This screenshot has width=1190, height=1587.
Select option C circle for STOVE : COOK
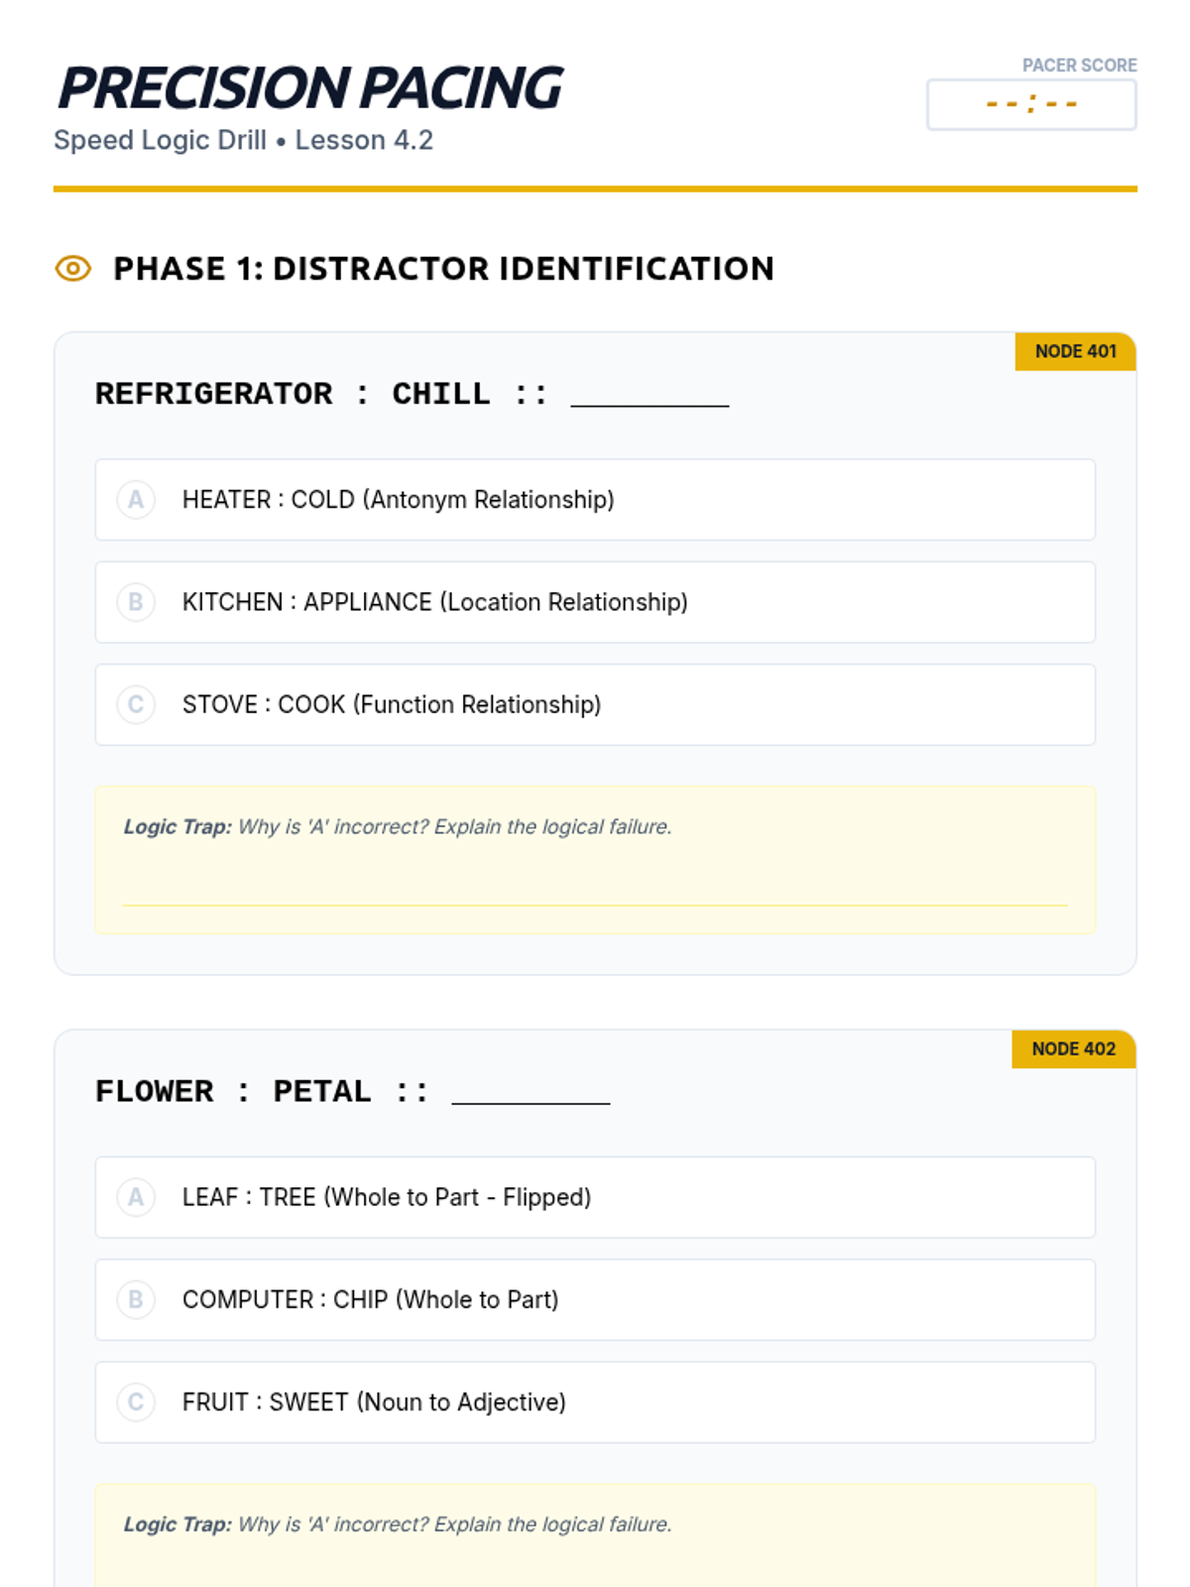[x=136, y=704]
